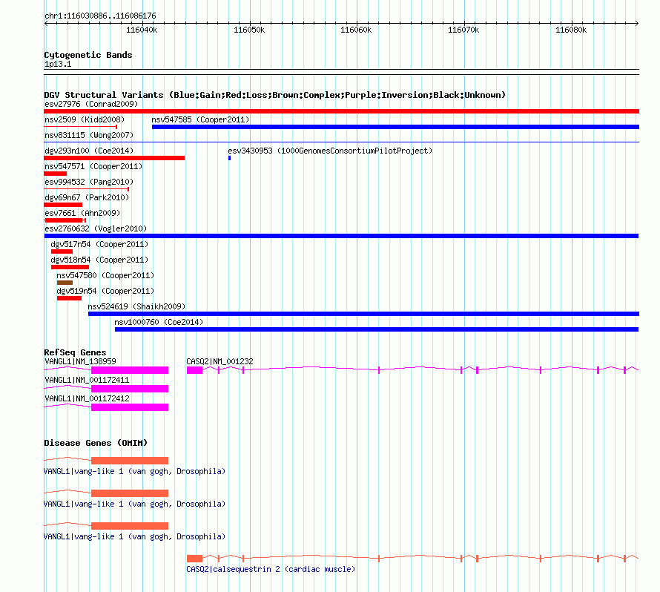Select the orange CASQ2 OMIM exon block
Image resolution: width=660 pixels, height=592 pixels.
(x=194, y=559)
